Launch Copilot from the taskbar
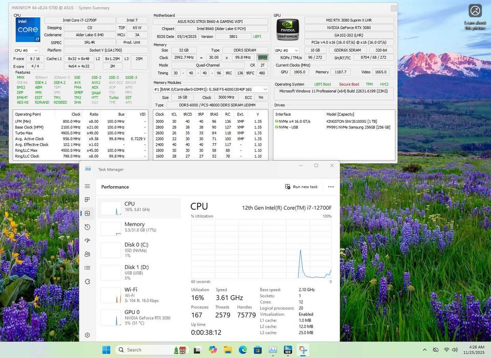The image size is (491, 358). 212,350
